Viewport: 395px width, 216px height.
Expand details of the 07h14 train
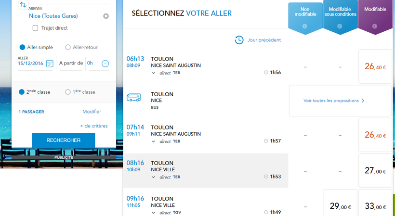click(154, 141)
